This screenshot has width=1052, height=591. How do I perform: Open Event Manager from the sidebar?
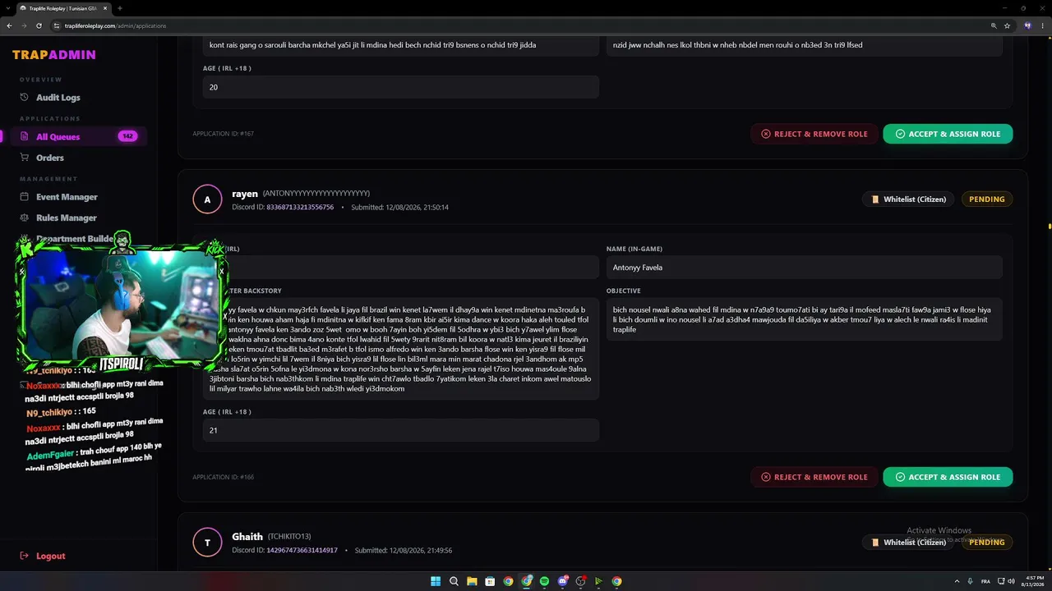66,197
